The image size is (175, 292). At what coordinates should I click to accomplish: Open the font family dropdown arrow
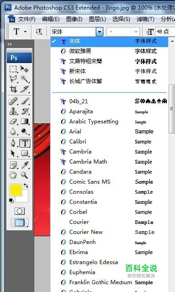tap(99, 32)
